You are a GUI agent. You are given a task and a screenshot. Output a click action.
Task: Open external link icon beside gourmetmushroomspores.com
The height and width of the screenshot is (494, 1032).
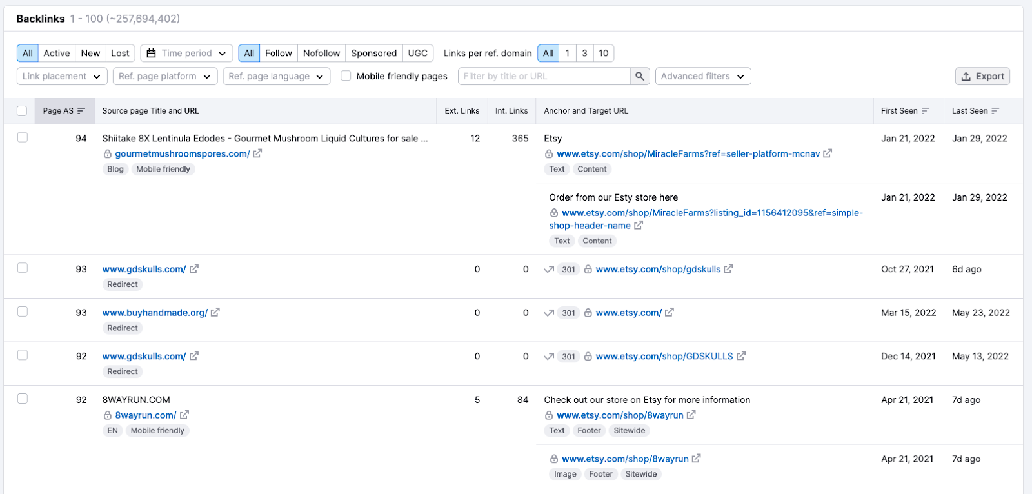pos(257,153)
